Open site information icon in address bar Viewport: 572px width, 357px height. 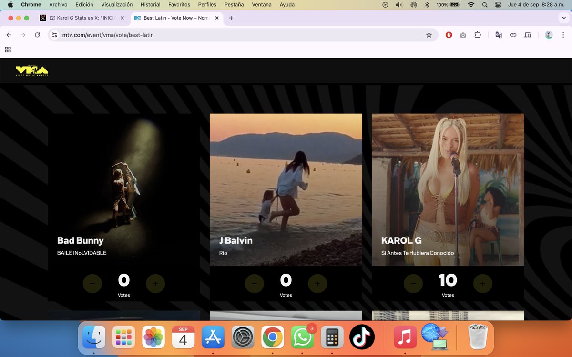coord(54,35)
